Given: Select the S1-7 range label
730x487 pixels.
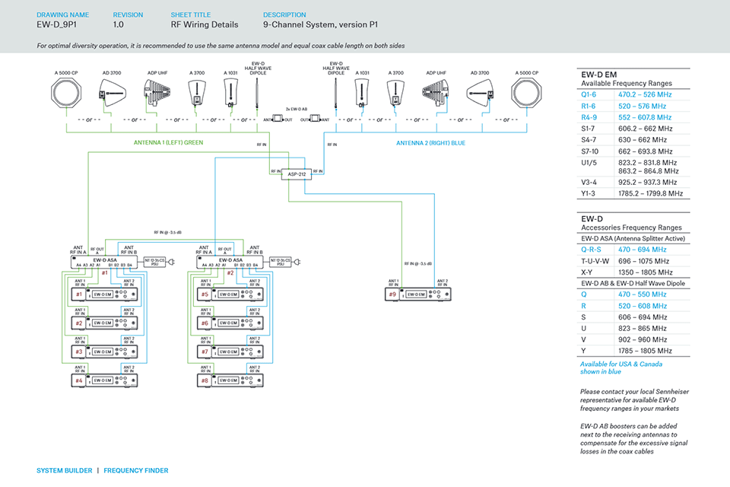Looking at the screenshot, I should (588, 129).
